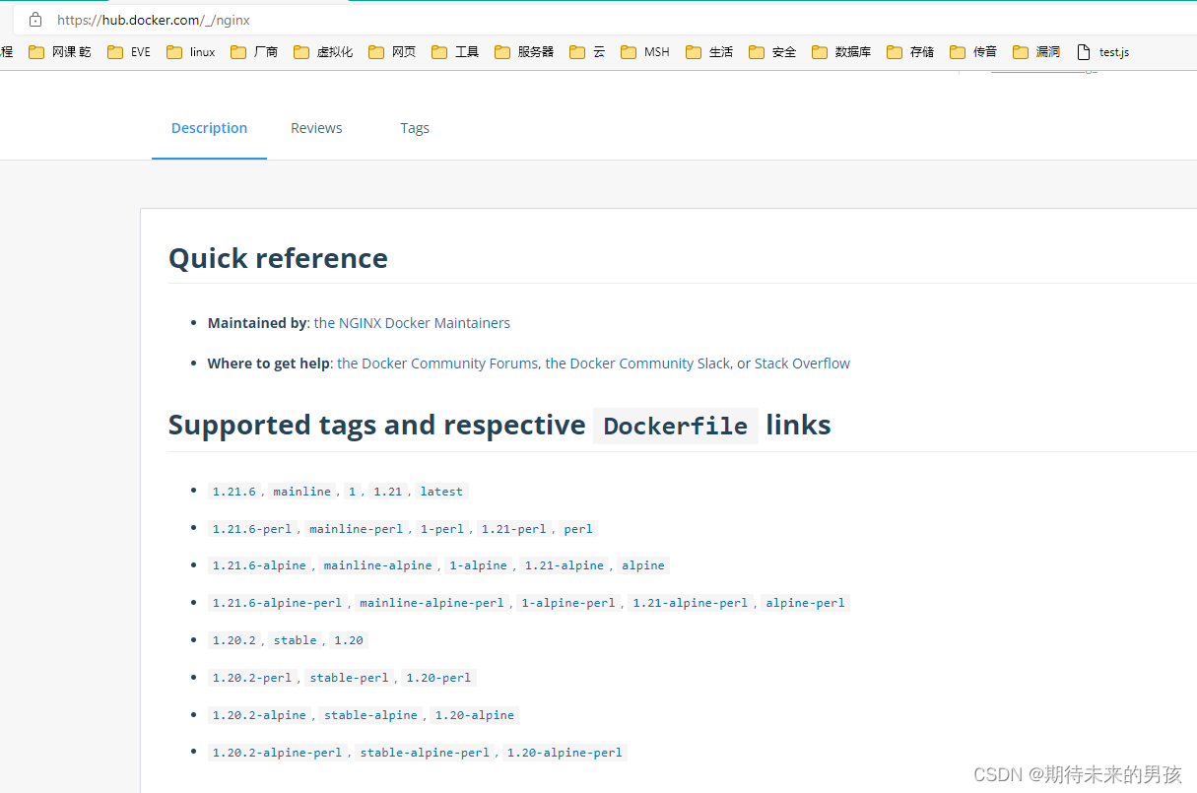The image size is (1197, 793).
Task: Open the 漏洞 bookmark folder
Action: click(1036, 52)
